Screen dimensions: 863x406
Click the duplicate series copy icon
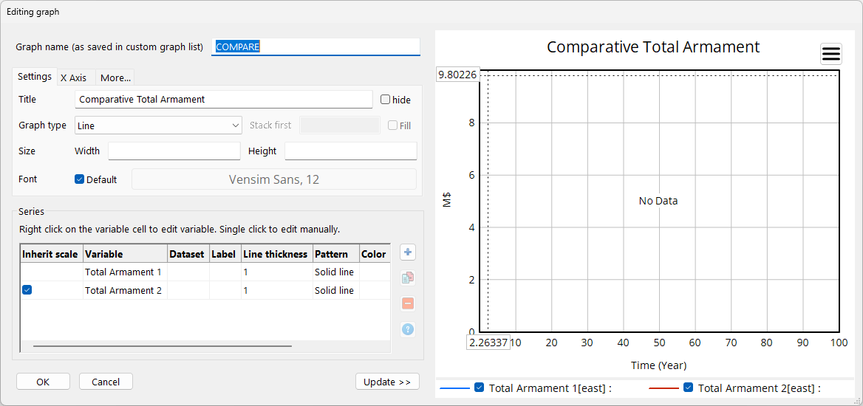coord(408,278)
